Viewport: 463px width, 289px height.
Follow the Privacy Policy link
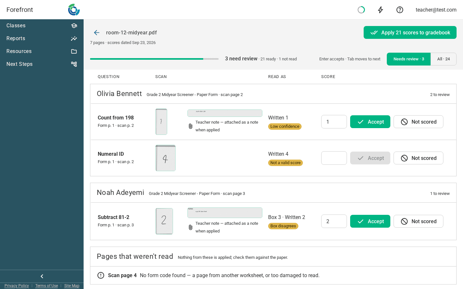pyautogui.click(x=17, y=286)
